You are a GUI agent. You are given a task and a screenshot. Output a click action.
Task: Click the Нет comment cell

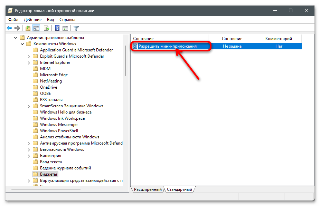click(x=279, y=46)
